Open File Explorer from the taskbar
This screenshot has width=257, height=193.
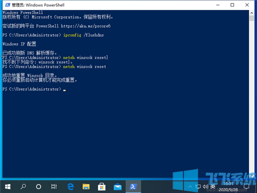(86, 187)
